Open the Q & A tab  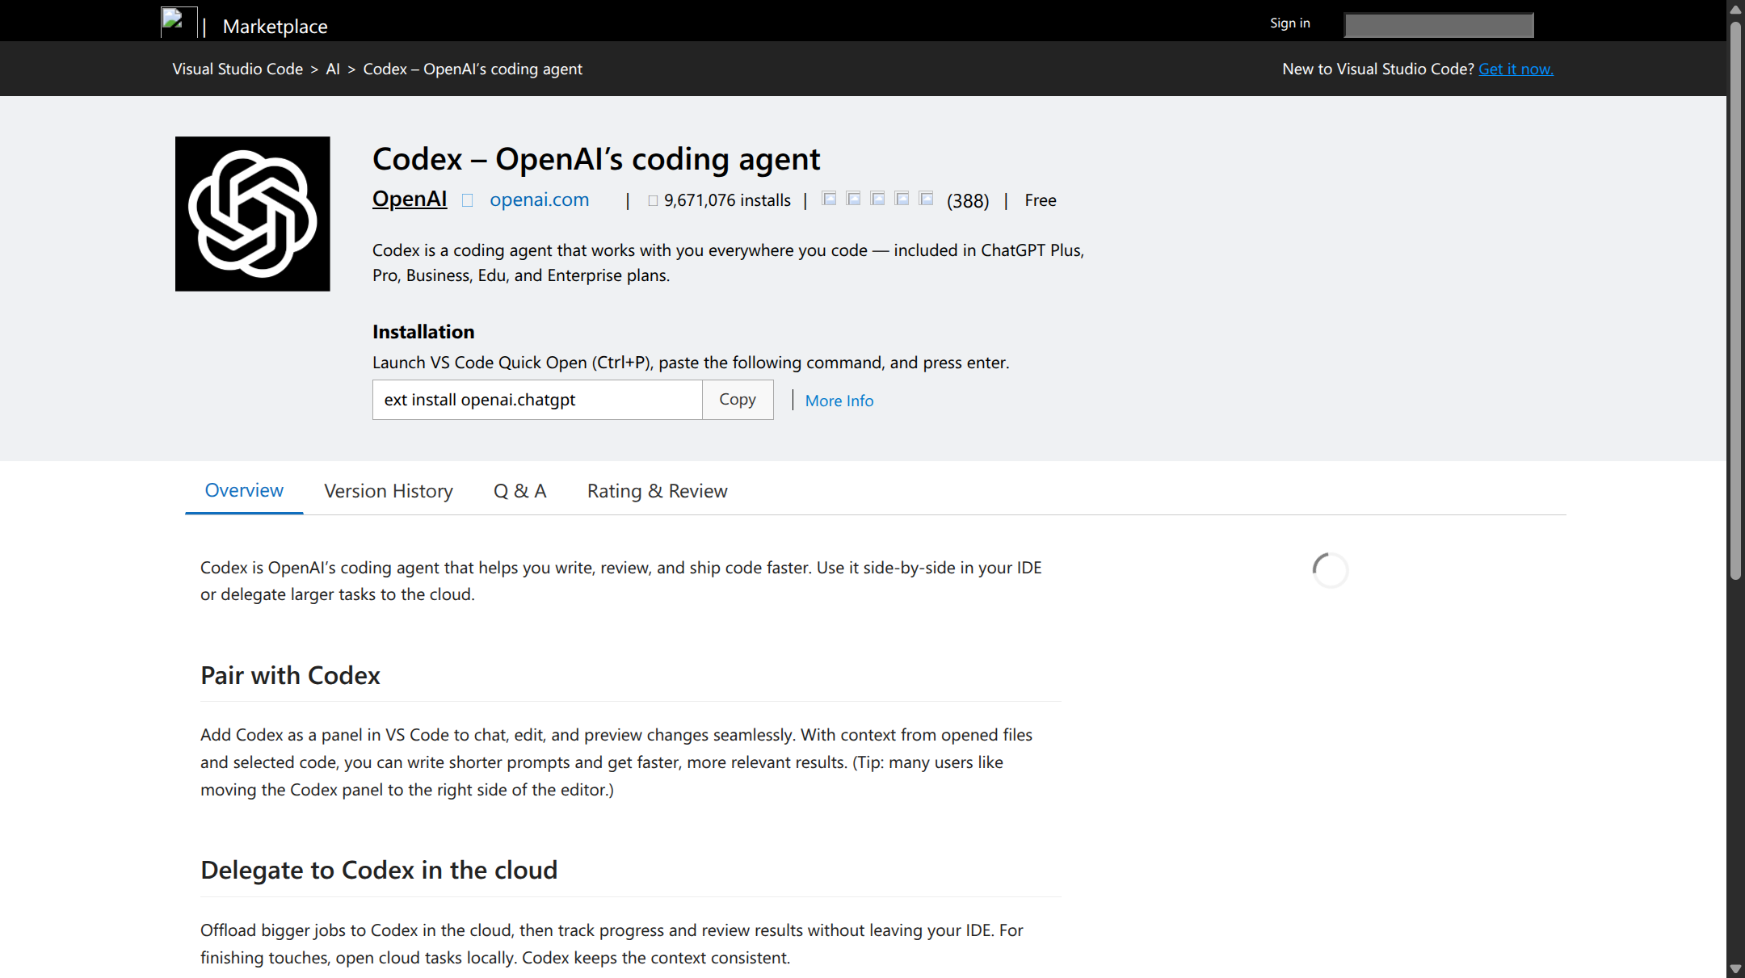pos(519,491)
